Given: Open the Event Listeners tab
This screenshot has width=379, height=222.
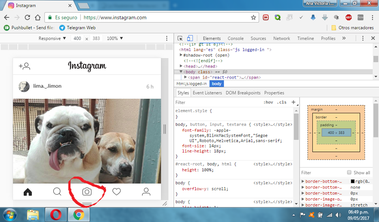Looking at the screenshot, I should [207, 93].
